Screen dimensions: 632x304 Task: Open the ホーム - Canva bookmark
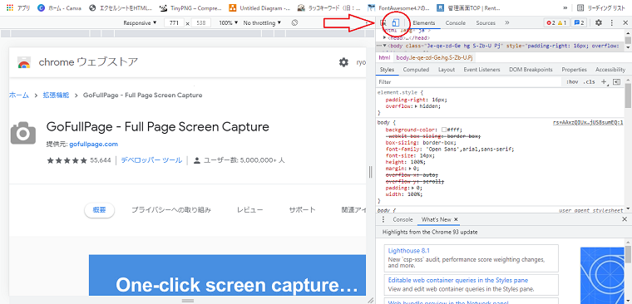[x=59, y=7]
